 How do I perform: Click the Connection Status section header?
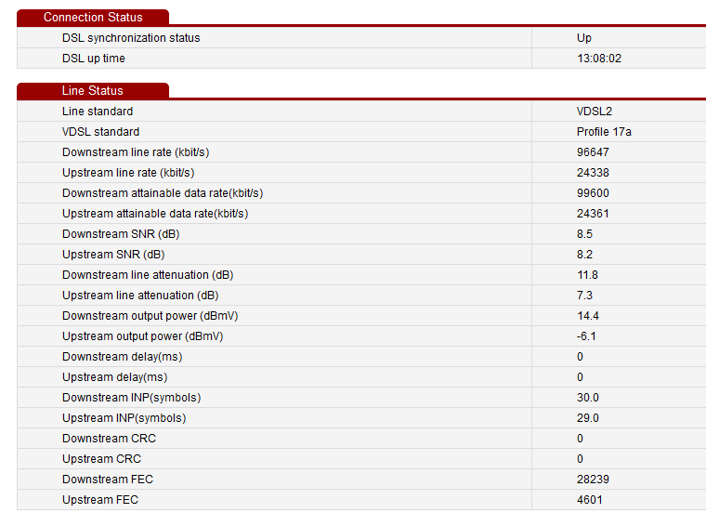[93, 18]
